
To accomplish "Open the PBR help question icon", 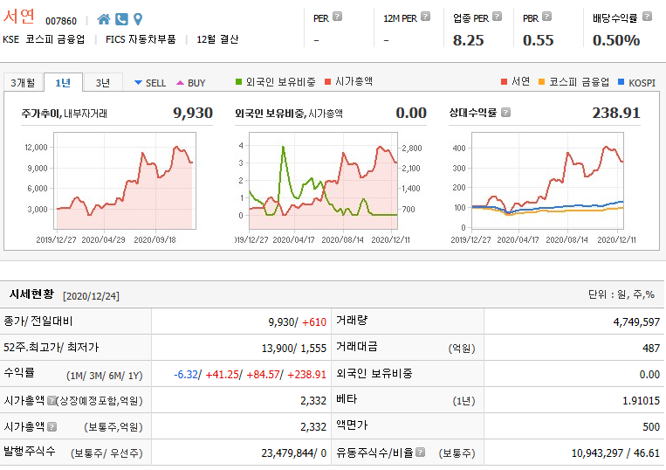I will 547,17.
